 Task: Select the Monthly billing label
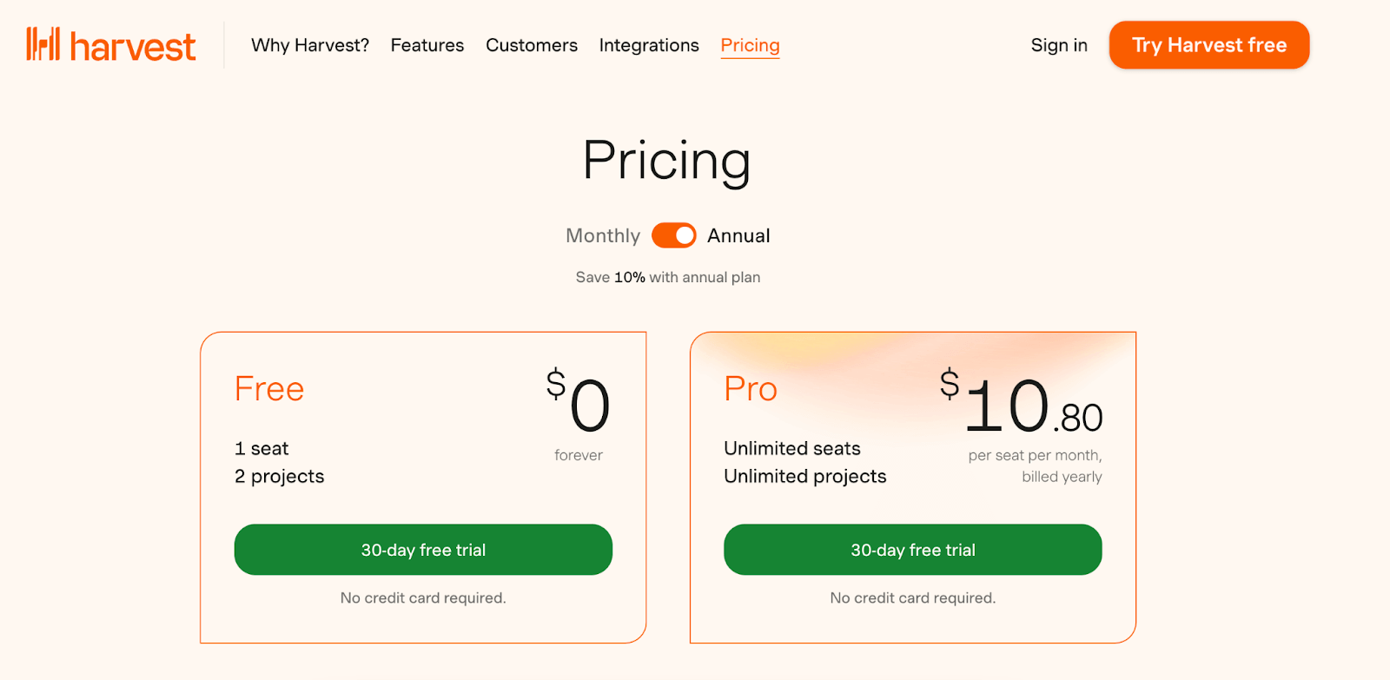(603, 235)
